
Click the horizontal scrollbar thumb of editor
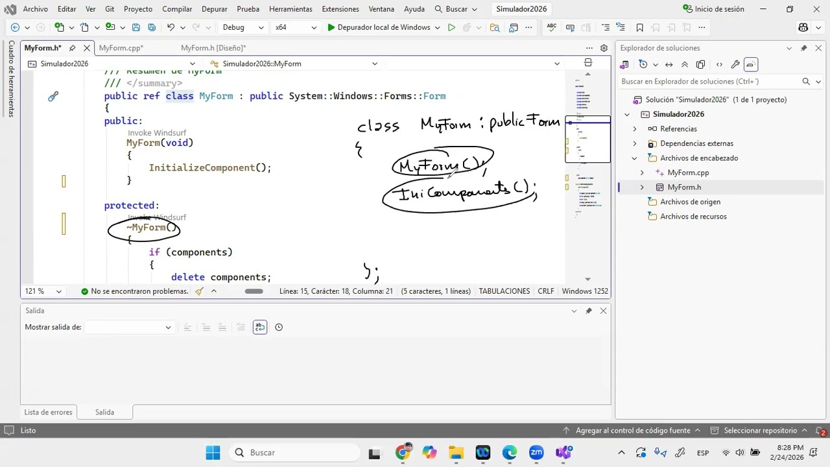click(254, 291)
